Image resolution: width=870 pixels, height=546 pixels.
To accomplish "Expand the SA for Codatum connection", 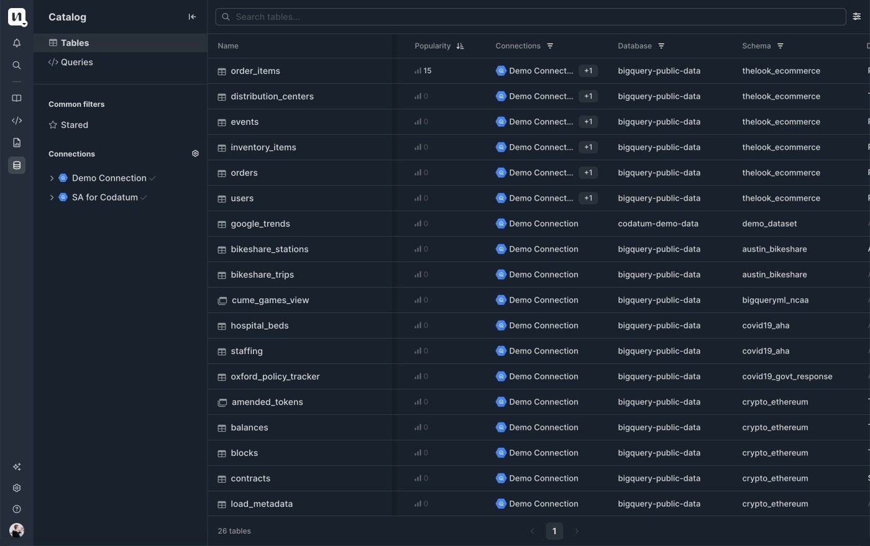I will [52, 197].
